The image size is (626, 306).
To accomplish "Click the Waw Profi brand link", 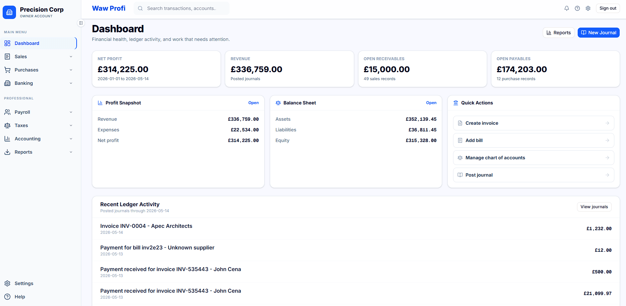I will 109,8.
